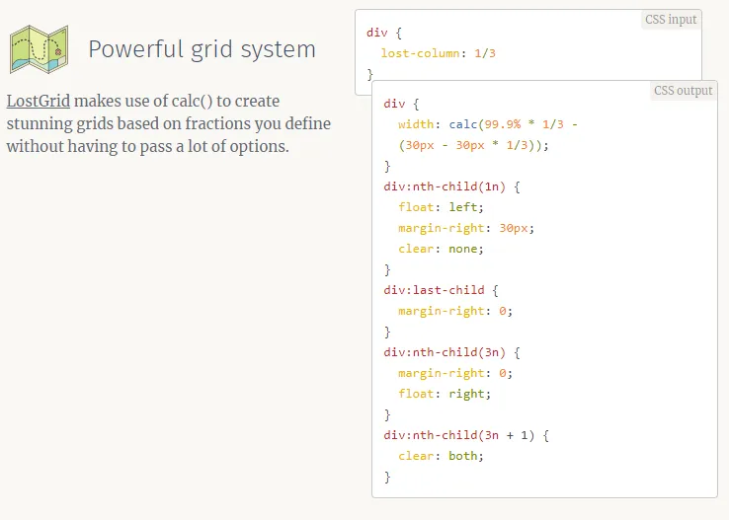This screenshot has height=520, width=729.
Task: Click the 'div:nth-child(1n) {' selector line
Action: (x=451, y=186)
